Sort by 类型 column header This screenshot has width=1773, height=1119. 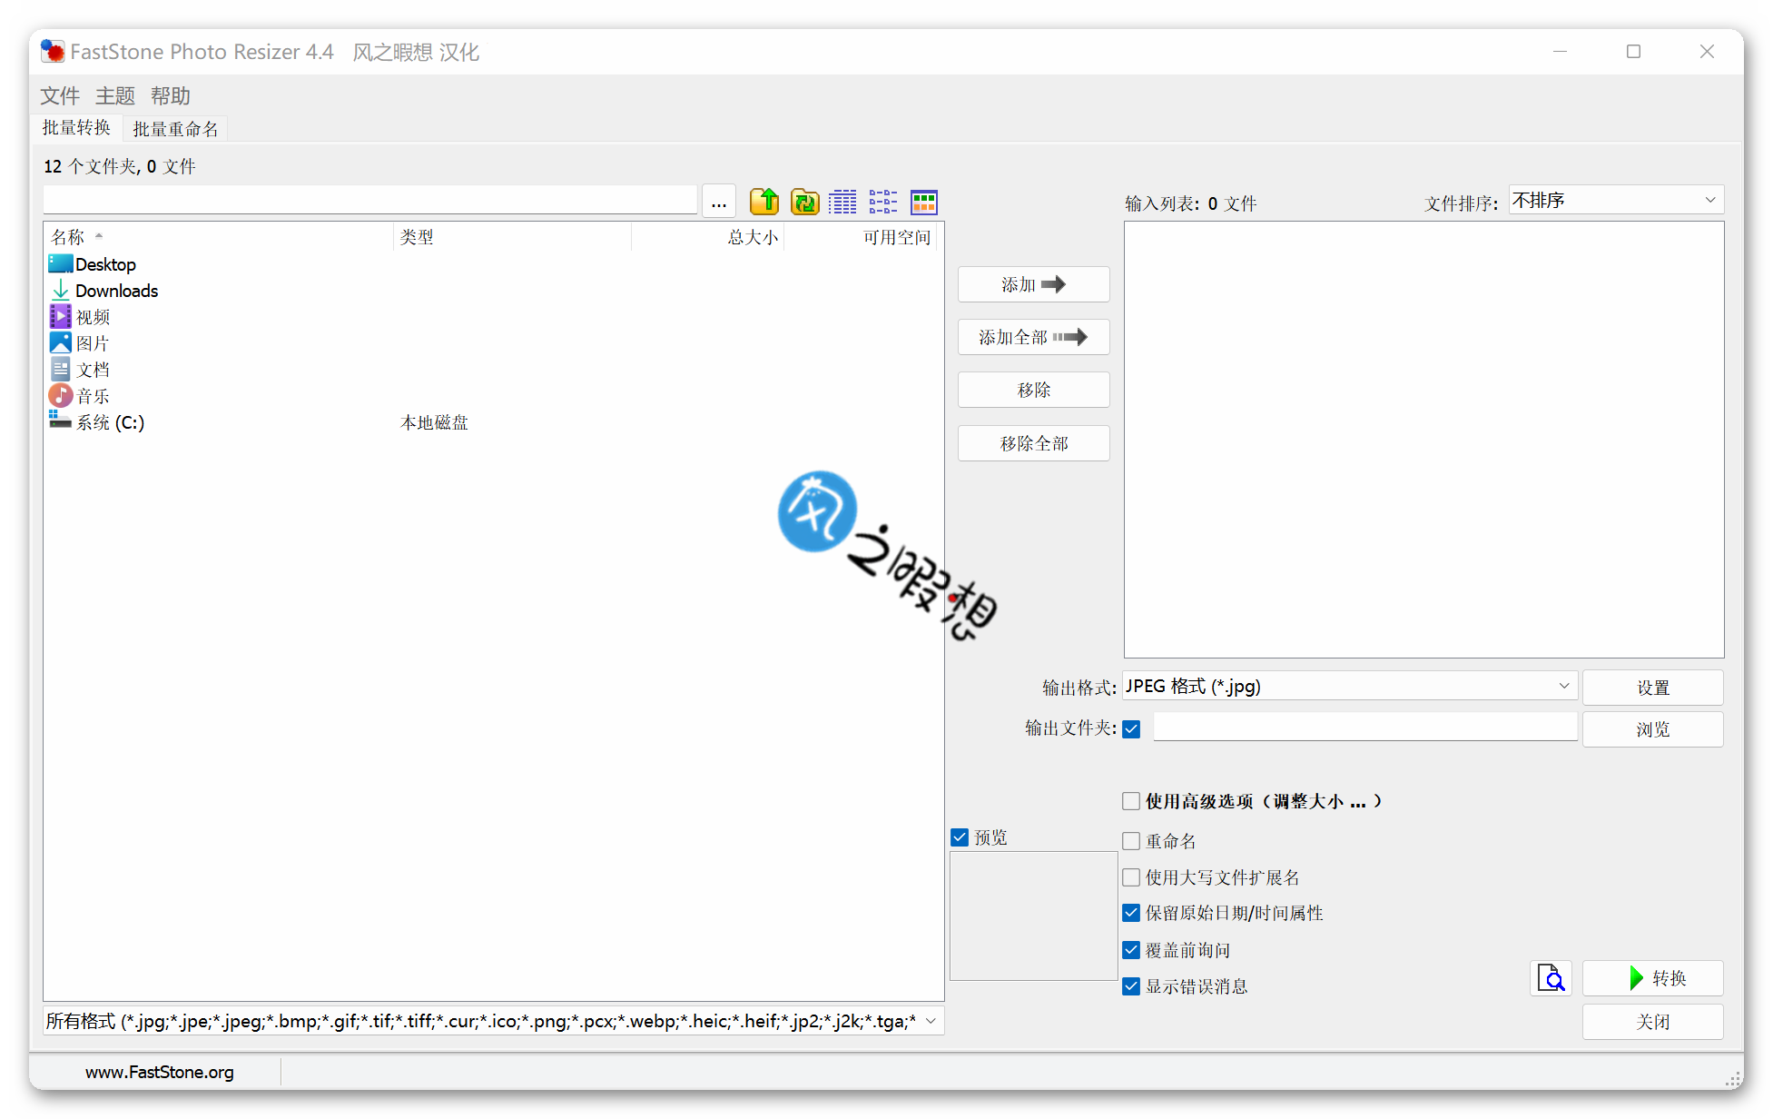[x=513, y=237]
